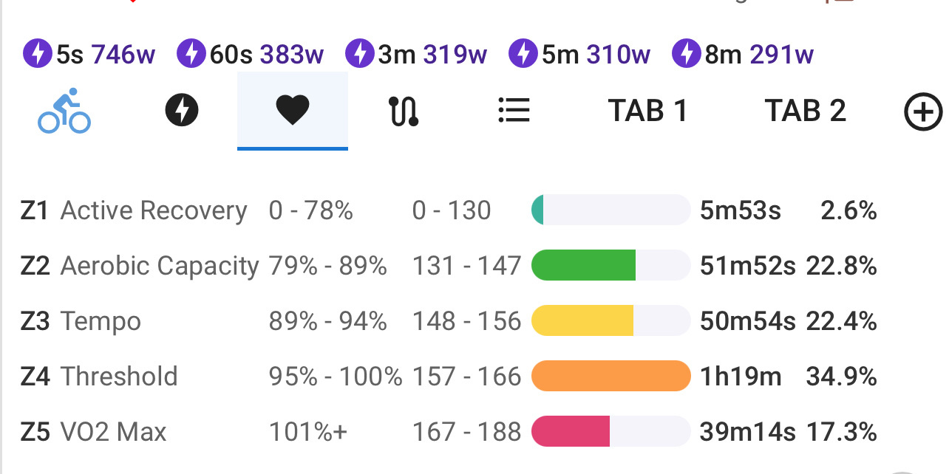Select the 3m 319w peak power

pyautogui.click(x=416, y=54)
